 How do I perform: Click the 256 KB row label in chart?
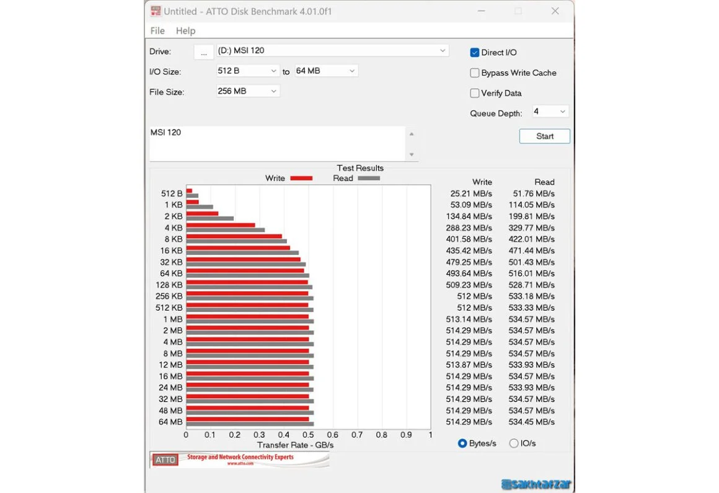[169, 296]
